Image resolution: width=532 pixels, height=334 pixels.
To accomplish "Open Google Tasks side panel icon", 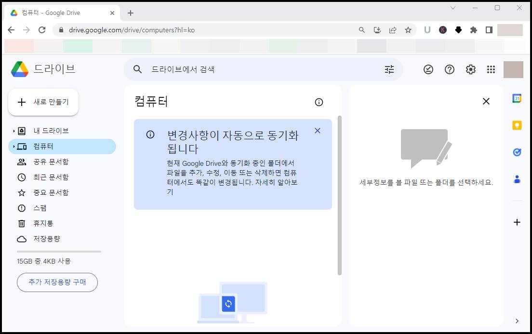I will click(517, 152).
